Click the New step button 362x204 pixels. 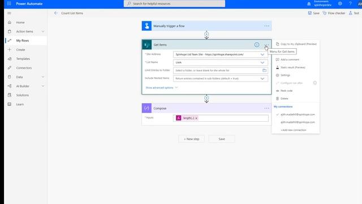pyautogui.click(x=191, y=139)
